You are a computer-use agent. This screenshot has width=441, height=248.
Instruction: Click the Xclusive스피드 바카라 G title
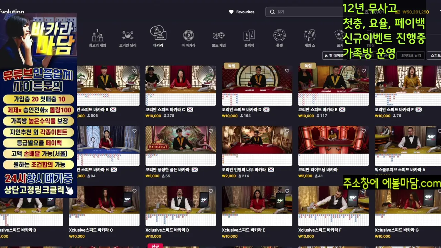tap(397, 230)
